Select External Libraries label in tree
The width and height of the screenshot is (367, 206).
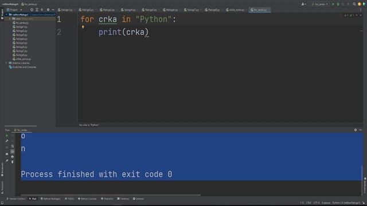[x=21, y=63]
